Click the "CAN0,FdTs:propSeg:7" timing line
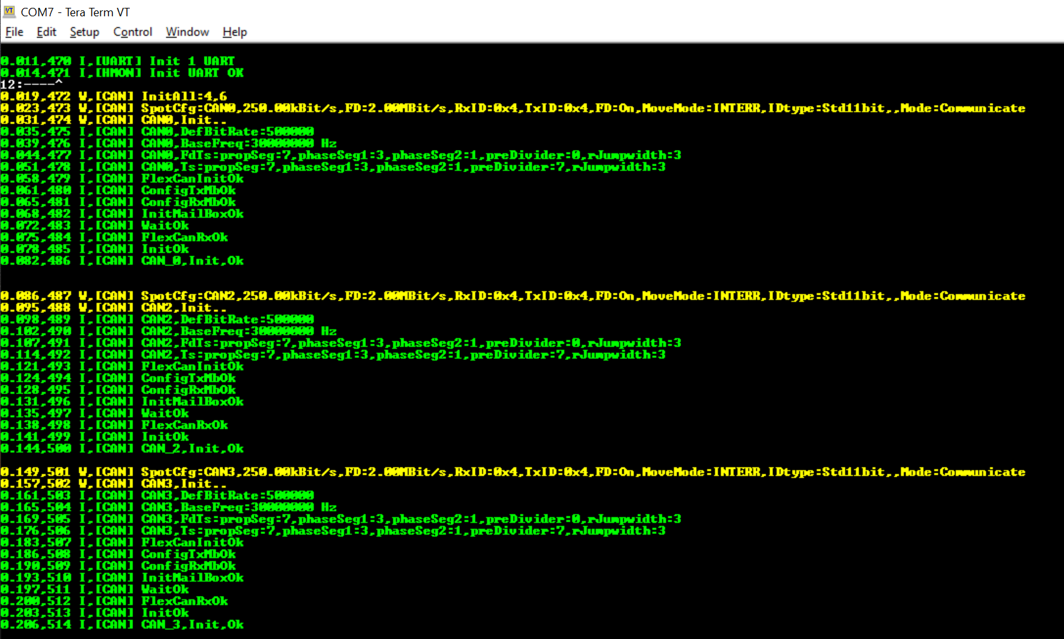 [x=341, y=155]
